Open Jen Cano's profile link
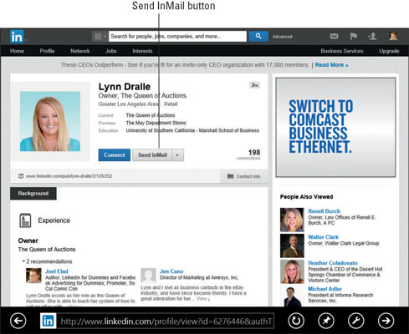The width and height of the screenshot is (409, 334). (171, 271)
